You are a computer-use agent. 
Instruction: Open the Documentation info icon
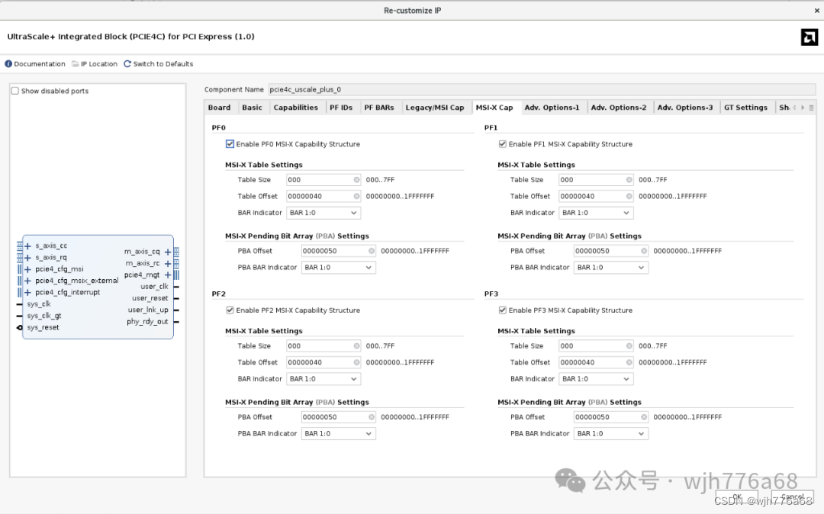click(x=8, y=64)
